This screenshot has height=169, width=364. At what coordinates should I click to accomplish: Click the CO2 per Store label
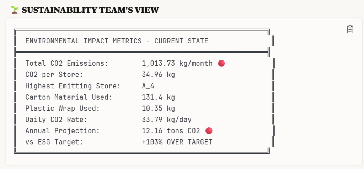54,75
